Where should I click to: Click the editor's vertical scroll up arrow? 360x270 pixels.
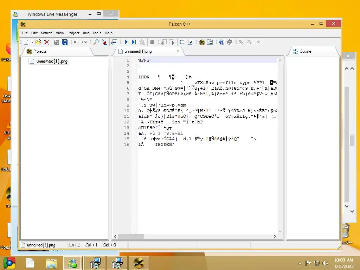[x=280, y=60]
